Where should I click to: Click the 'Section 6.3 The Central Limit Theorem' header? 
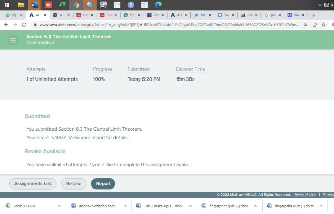(69, 36)
